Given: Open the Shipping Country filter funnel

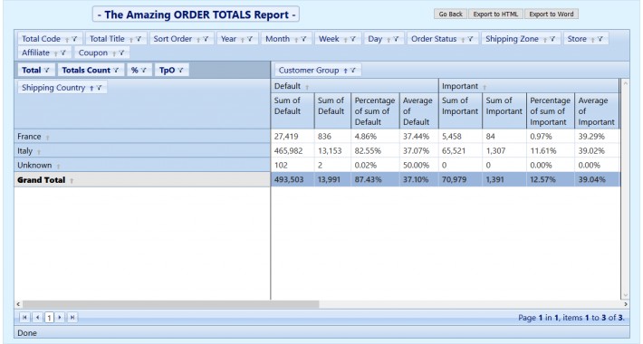Looking at the screenshot, I should pyautogui.click(x=99, y=88).
